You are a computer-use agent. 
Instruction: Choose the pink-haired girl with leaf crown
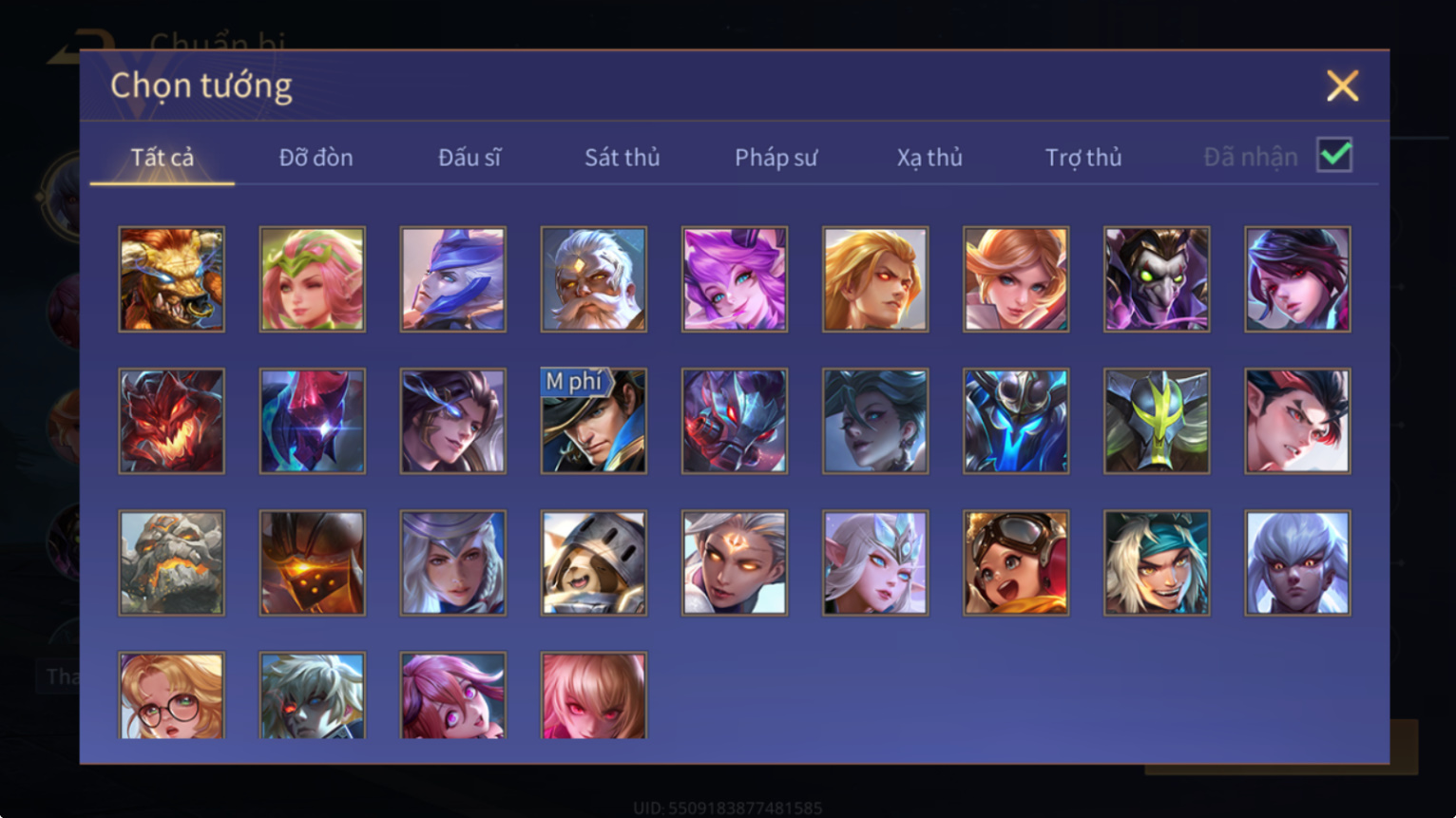tap(313, 279)
